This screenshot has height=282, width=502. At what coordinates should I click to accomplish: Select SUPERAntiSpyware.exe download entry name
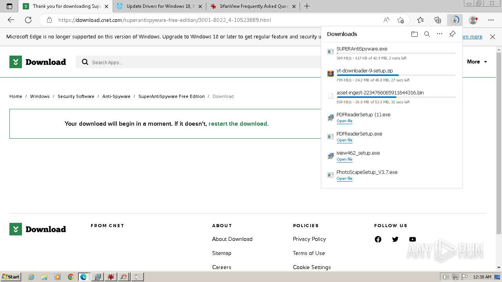362,49
